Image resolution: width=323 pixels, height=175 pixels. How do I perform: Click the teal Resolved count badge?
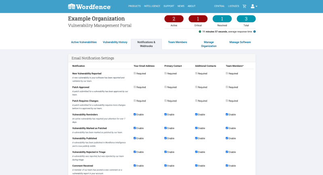tap(222, 19)
